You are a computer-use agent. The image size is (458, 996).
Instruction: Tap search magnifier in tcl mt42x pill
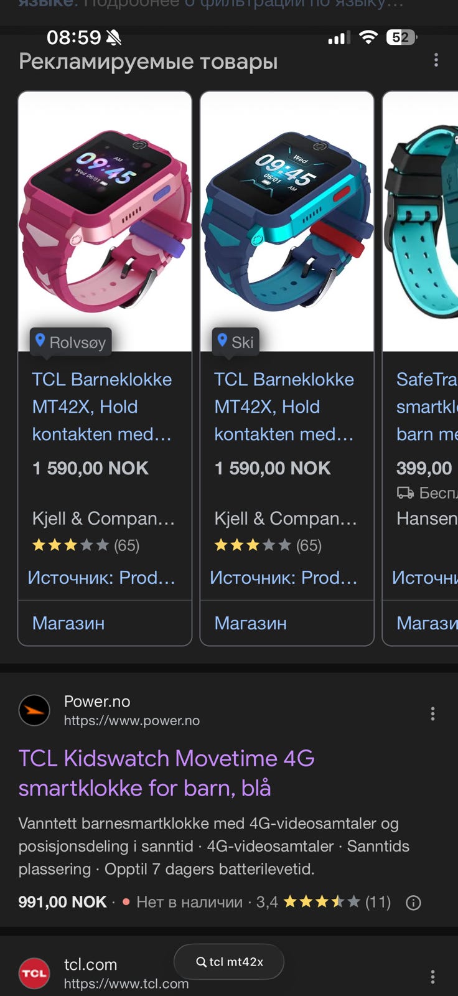click(x=201, y=962)
